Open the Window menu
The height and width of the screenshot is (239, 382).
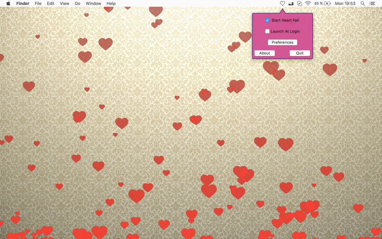93,3
